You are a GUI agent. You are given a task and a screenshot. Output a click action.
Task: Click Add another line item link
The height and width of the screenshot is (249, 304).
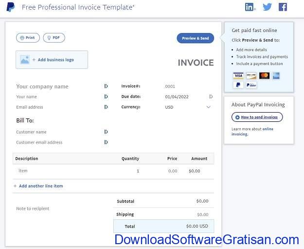41,186
